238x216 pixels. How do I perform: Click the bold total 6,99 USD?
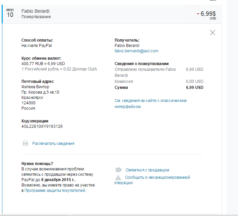point(194,88)
